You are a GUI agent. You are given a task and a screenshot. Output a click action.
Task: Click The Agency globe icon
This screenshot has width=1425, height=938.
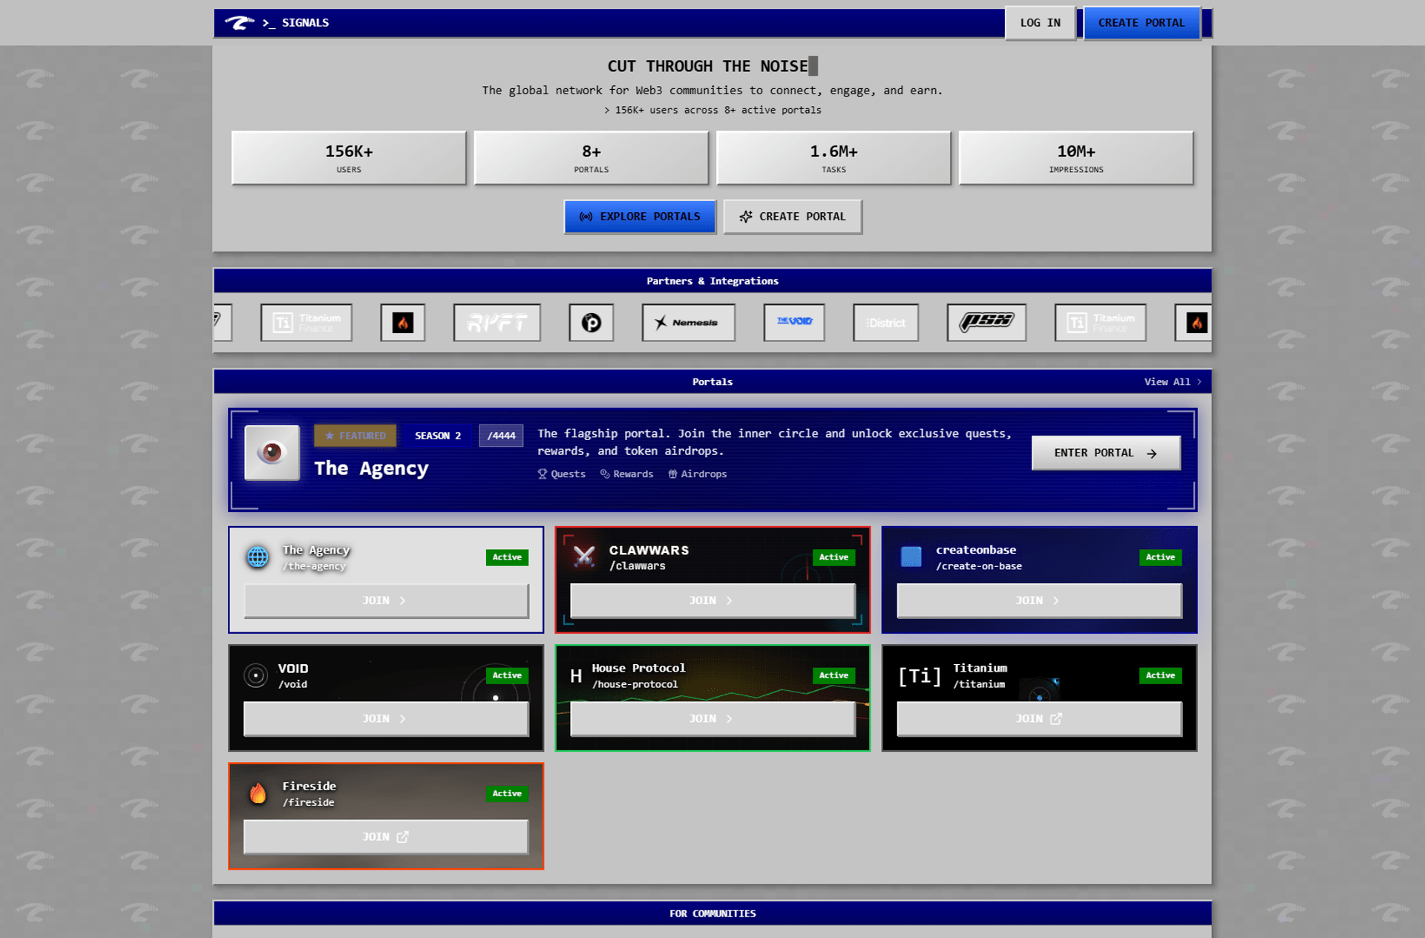tap(258, 557)
